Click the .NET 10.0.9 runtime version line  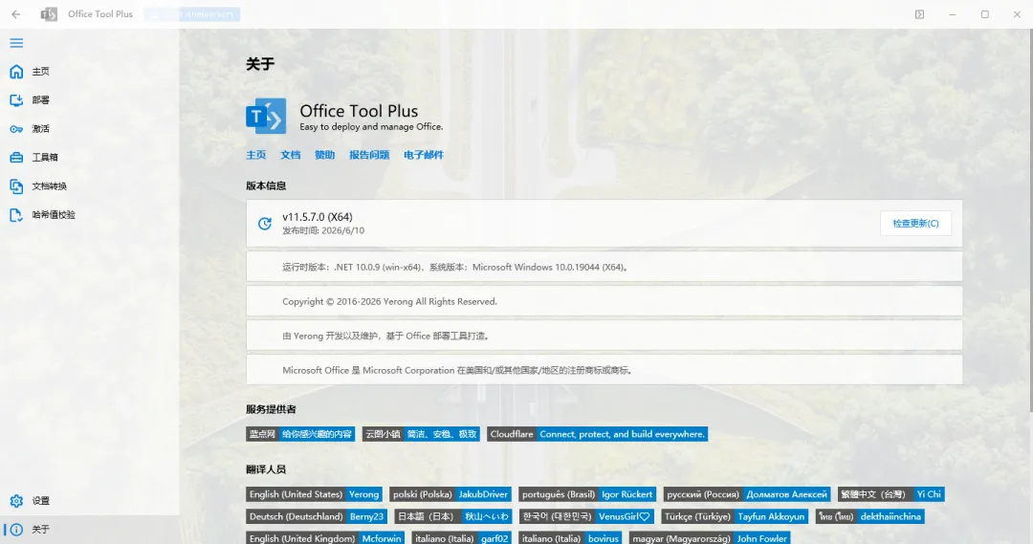coord(604,268)
